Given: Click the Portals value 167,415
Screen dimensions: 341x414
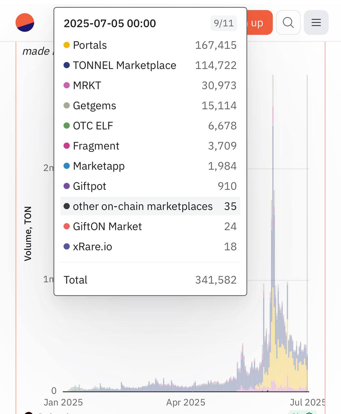Looking at the screenshot, I should coord(216,45).
